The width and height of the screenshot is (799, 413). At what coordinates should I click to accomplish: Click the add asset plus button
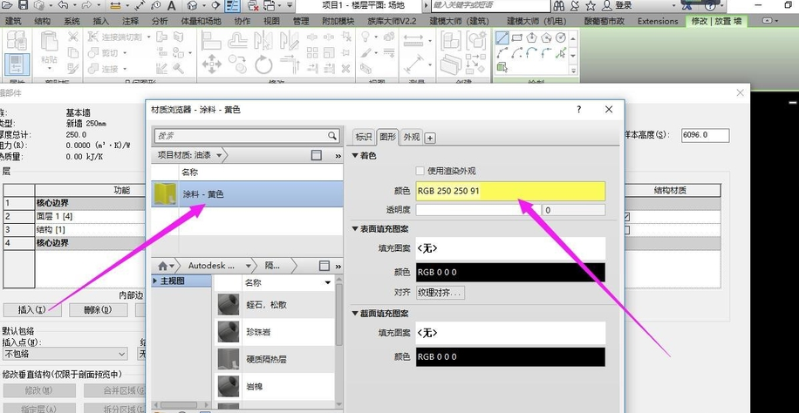coord(429,138)
